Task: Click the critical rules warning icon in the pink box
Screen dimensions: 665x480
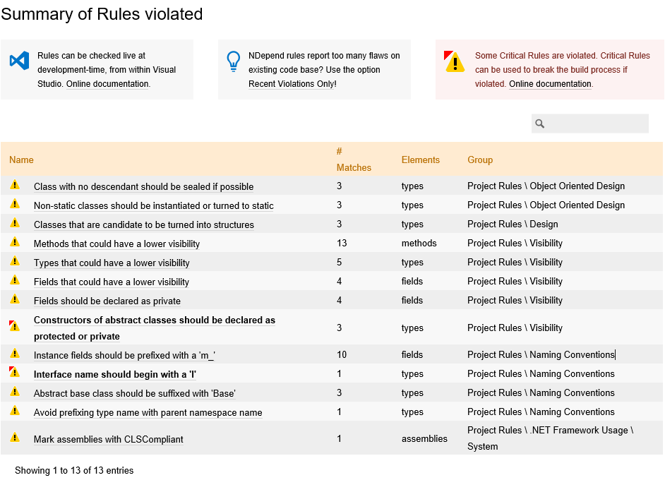Action: coord(454,61)
